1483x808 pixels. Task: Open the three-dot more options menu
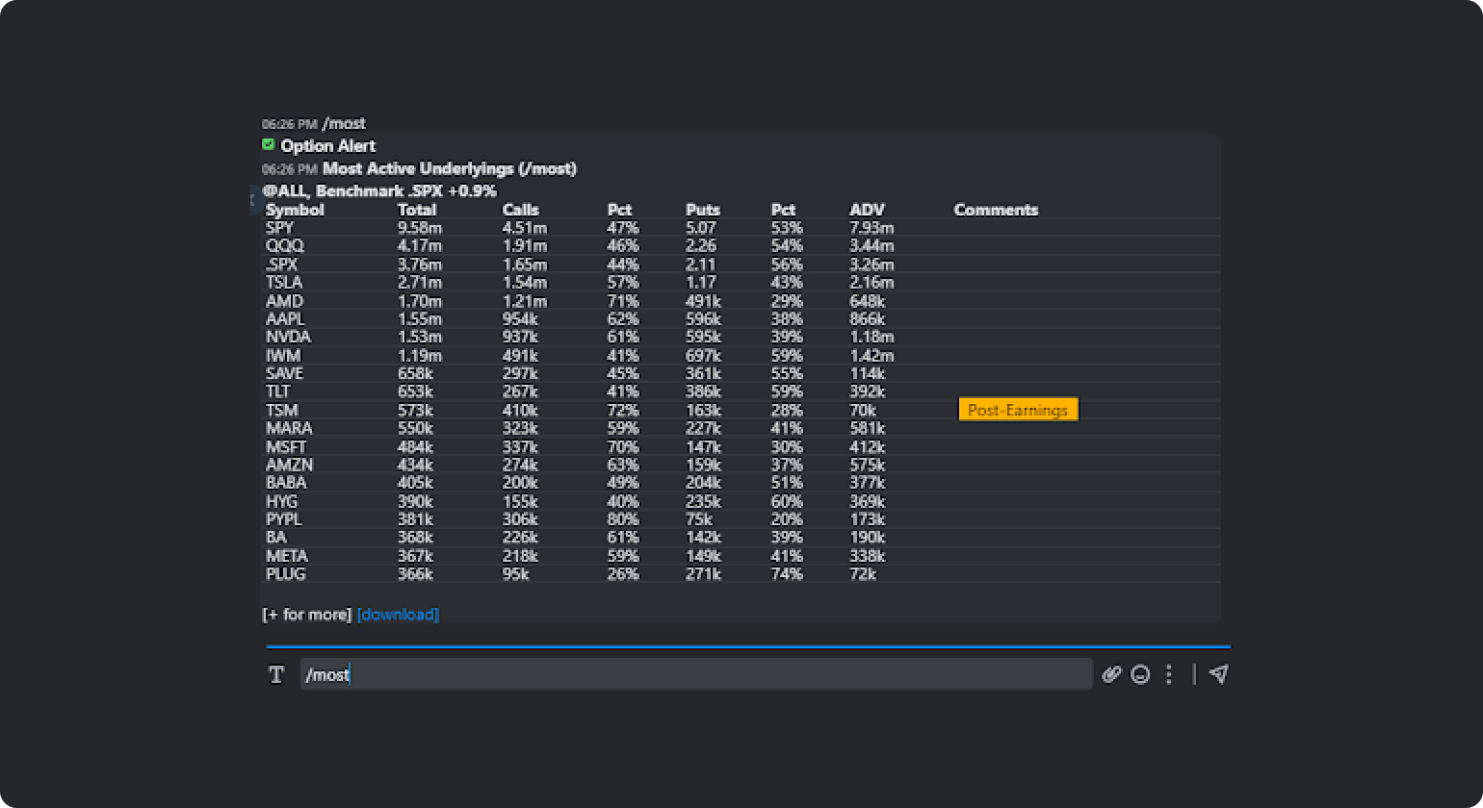click(1169, 674)
